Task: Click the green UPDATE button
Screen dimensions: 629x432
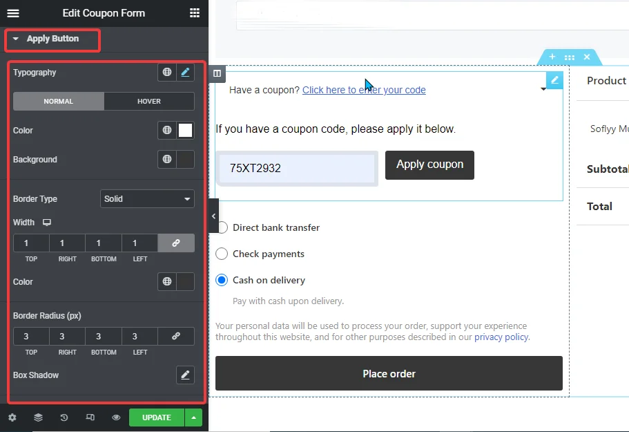Action: click(x=157, y=417)
